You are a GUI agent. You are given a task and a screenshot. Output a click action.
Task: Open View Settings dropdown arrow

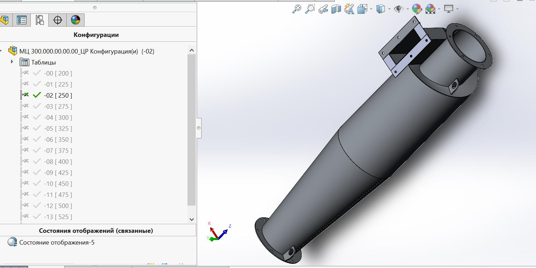tap(457, 9)
